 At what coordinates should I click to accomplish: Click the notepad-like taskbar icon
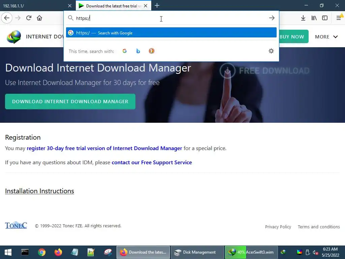[x=74, y=252]
